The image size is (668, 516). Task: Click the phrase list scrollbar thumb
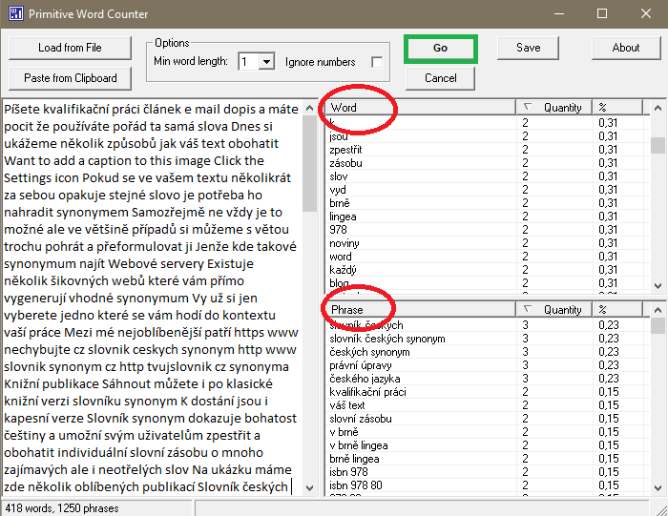point(658,326)
